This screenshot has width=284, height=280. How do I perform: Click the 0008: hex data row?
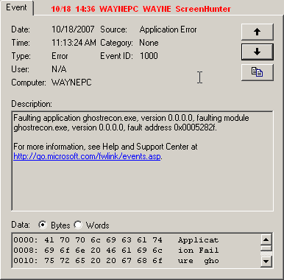pyautogui.click(x=116, y=251)
